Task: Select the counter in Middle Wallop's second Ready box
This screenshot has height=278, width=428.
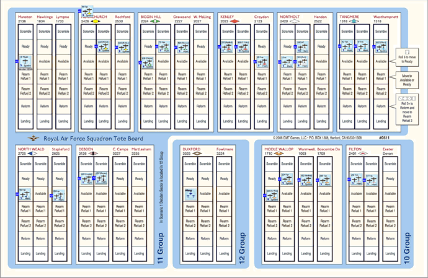Action: (x=287, y=179)
